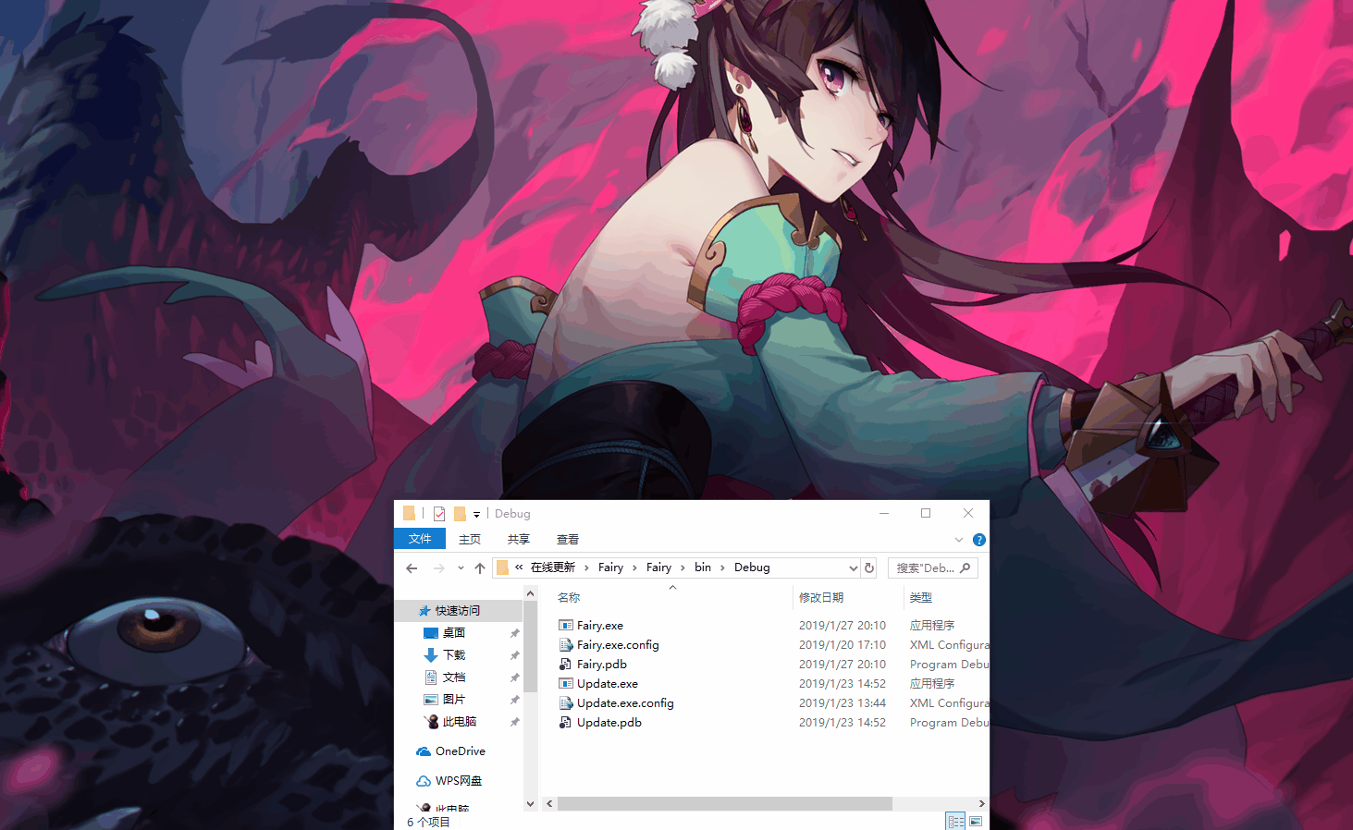Click the pin icon beside 下载
Screen dimensions: 1353x830
(514, 655)
